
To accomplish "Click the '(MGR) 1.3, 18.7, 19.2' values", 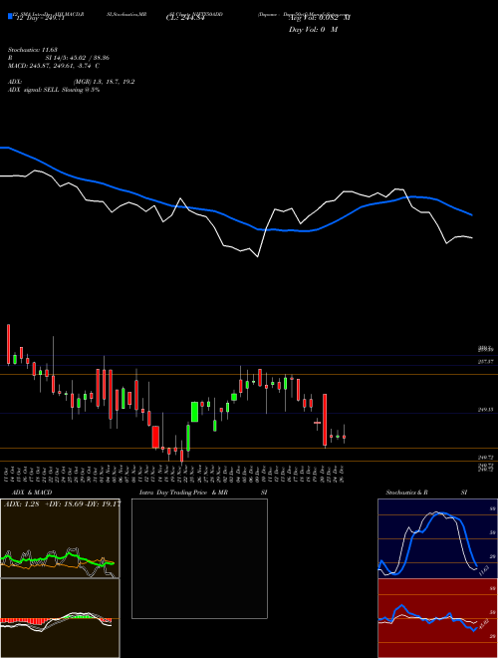I will pyautogui.click(x=104, y=82).
